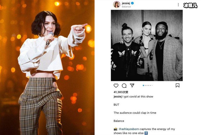Click the stage performance photo on the left

pos(47,67)
